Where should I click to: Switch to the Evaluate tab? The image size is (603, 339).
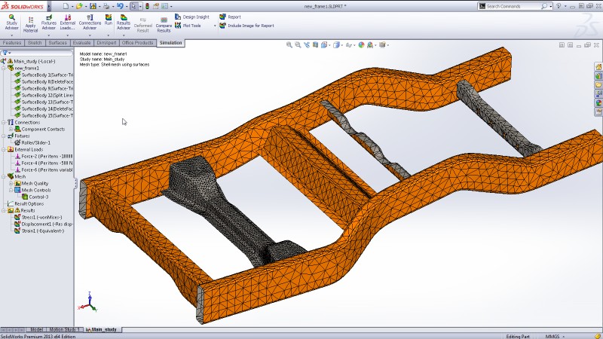click(x=81, y=43)
